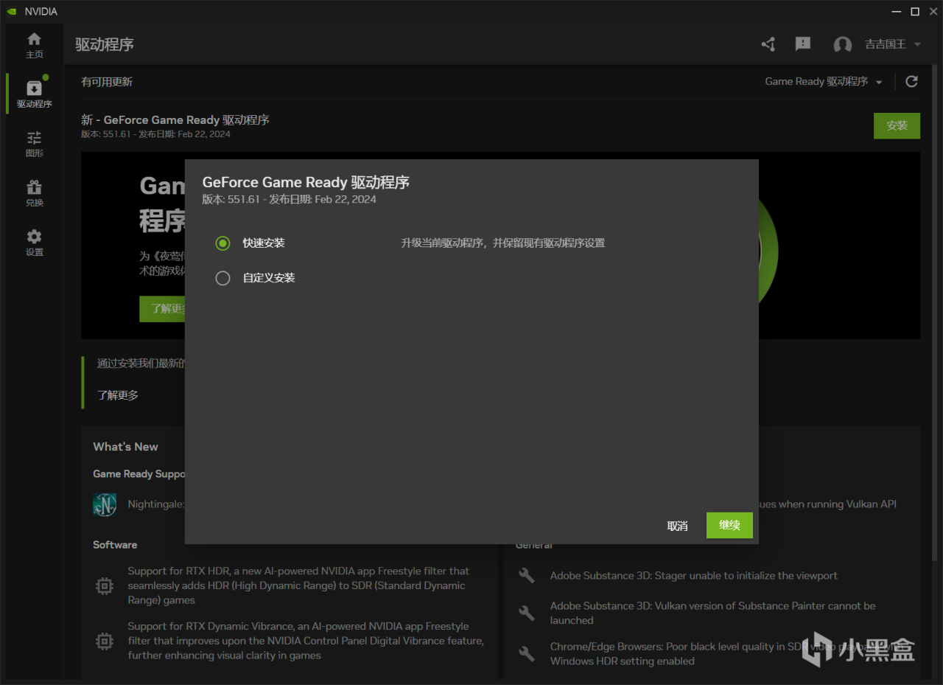This screenshot has width=943, height=685.
Task: Refresh driver updates with reload icon
Action: pyautogui.click(x=911, y=81)
